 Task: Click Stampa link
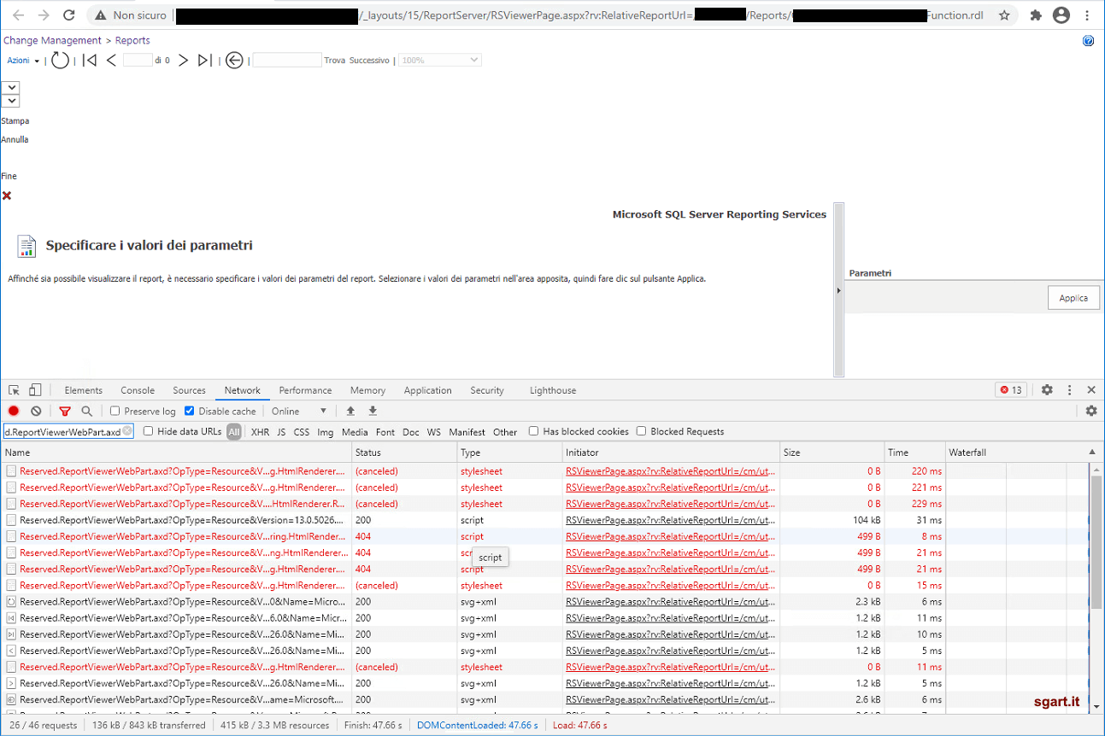(x=15, y=121)
